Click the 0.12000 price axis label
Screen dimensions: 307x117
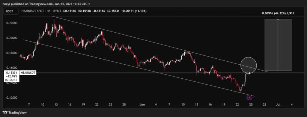pyautogui.click(x=11, y=98)
